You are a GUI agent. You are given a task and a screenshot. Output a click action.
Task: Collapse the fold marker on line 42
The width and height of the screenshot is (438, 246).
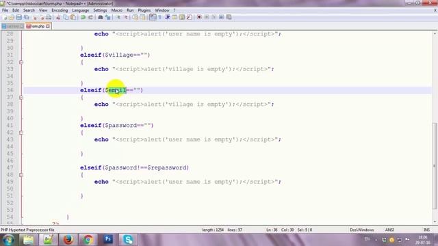point(21,133)
